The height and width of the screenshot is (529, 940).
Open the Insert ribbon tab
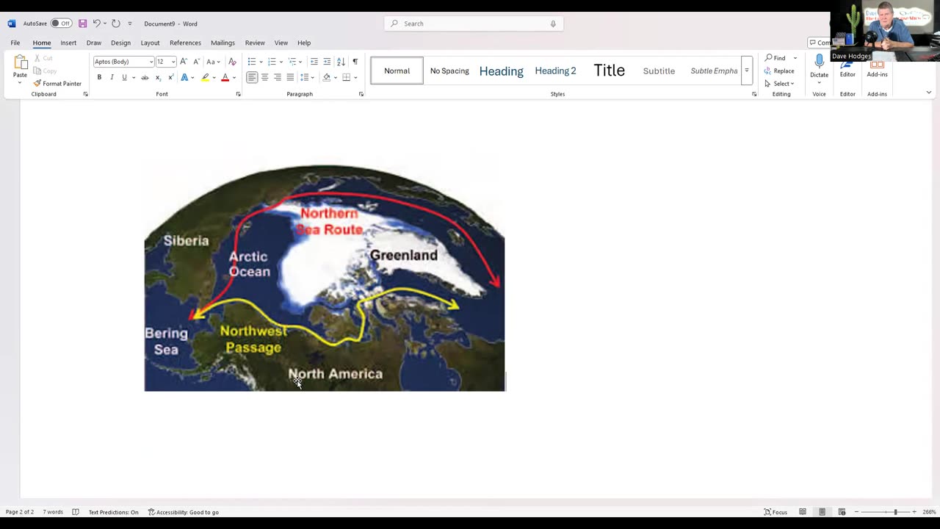coord(68,43)
